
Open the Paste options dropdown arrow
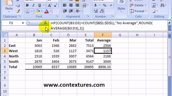pyautogui.click(x=9, y=12)
